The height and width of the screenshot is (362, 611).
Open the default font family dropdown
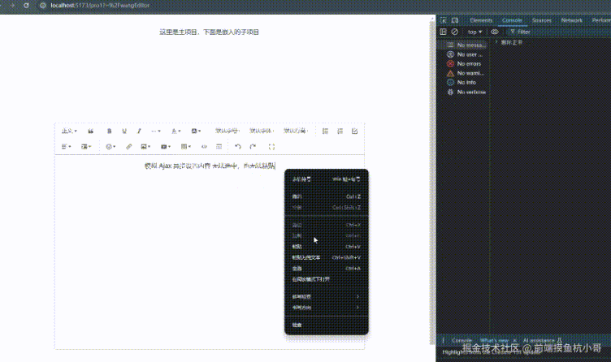[262, 131]
